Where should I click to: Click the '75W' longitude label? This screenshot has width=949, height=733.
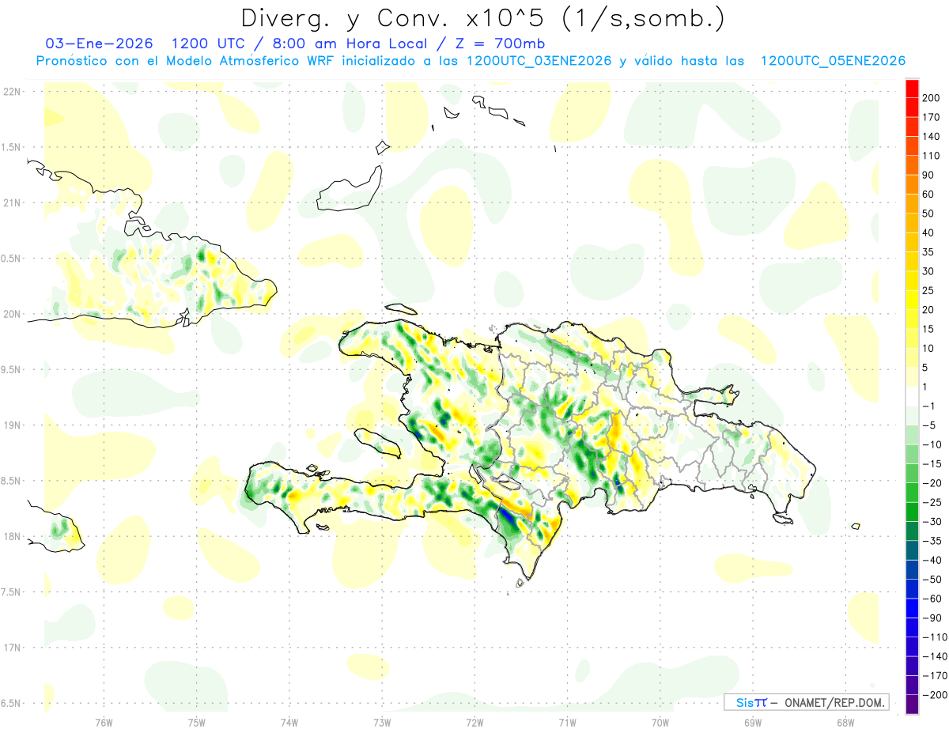coord(197,722)
